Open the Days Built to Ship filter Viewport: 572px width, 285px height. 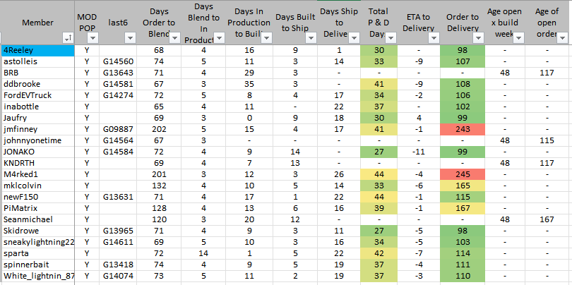point(309,37)
